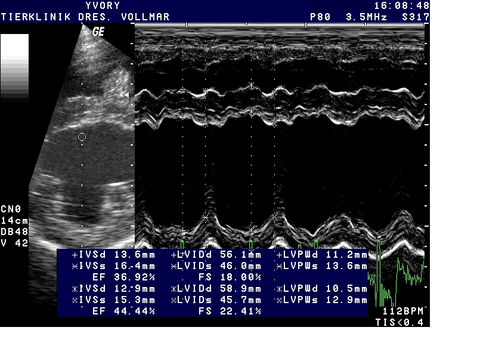Click the plus caliper icon beside IVSd 13.6mm
The width and height of the screenshot is (477, 358).
click(74, 255)
